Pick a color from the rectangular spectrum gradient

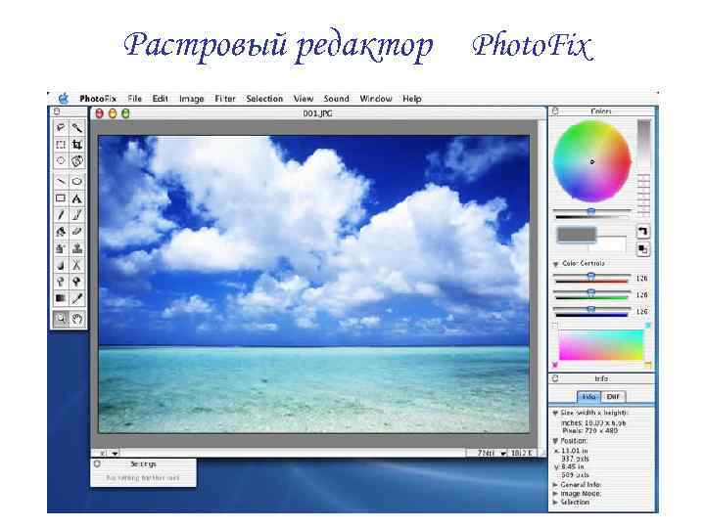click(601, 345)
